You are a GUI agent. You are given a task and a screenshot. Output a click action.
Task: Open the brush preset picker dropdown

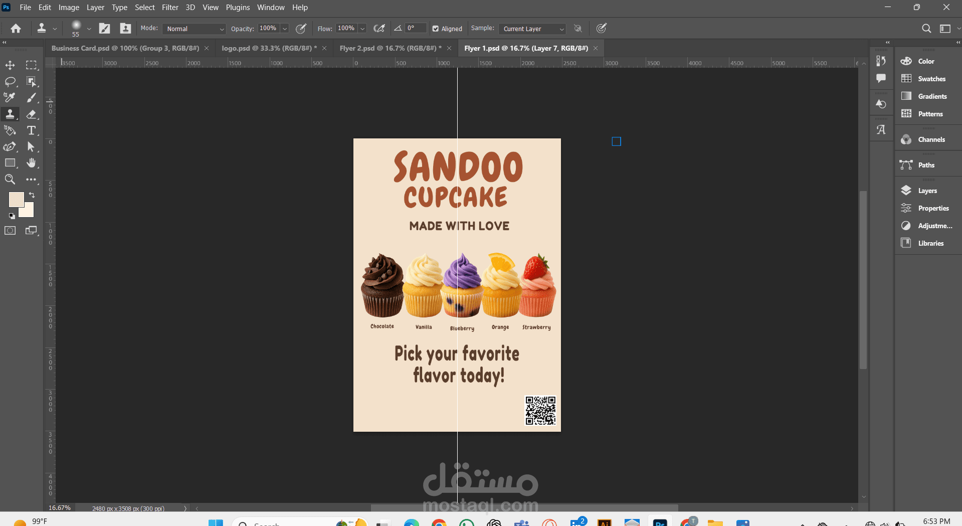89,29
